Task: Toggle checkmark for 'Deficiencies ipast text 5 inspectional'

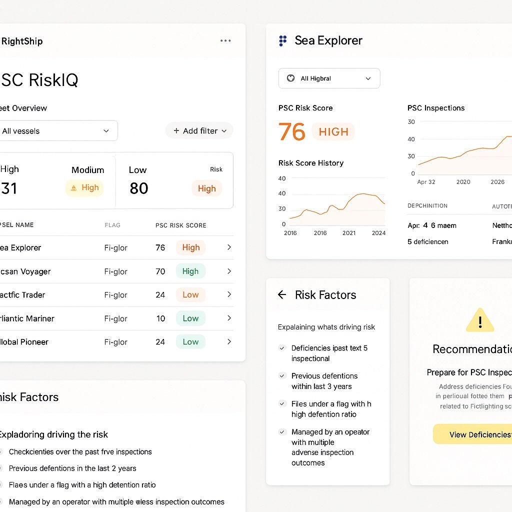Action: coord(283,348)
